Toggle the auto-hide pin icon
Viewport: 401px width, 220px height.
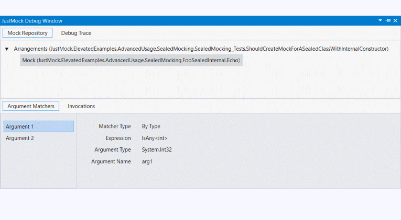(388, 20)
